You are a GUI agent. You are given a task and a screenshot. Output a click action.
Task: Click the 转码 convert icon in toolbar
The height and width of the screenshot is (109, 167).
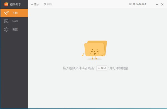pyautogui.click(x=45, y=4)
